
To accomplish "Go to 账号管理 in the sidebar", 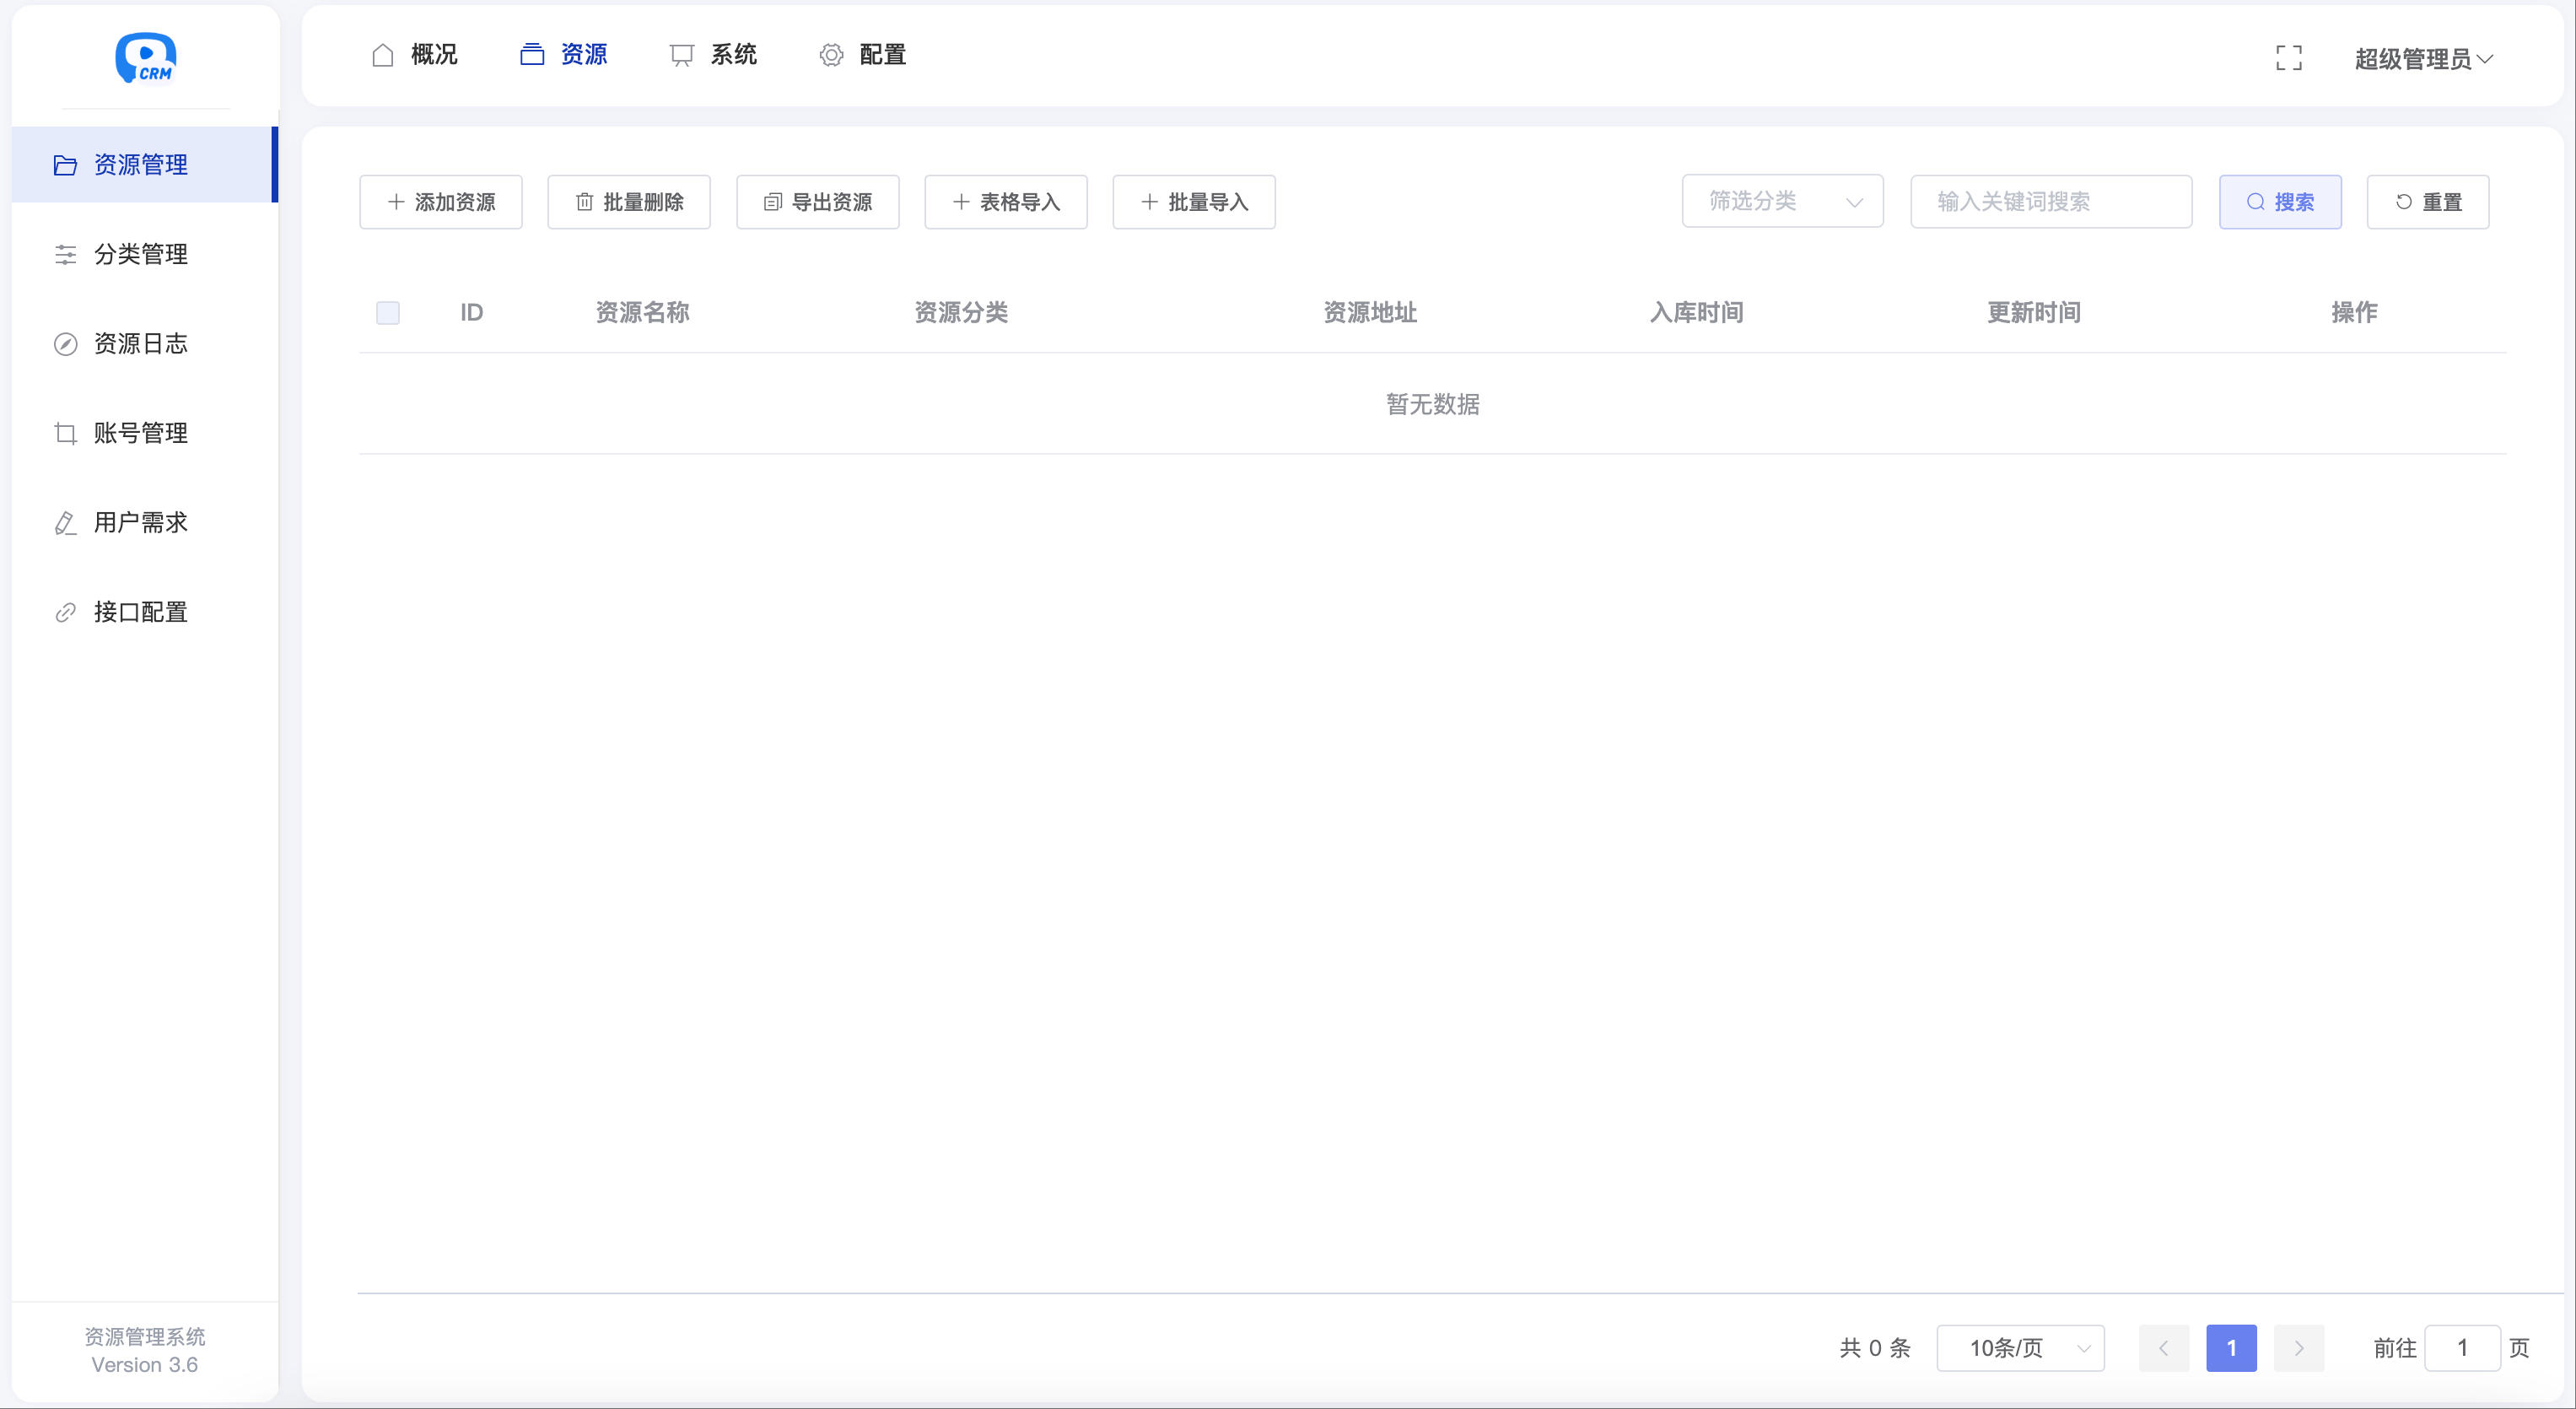I will pos(145,433).
